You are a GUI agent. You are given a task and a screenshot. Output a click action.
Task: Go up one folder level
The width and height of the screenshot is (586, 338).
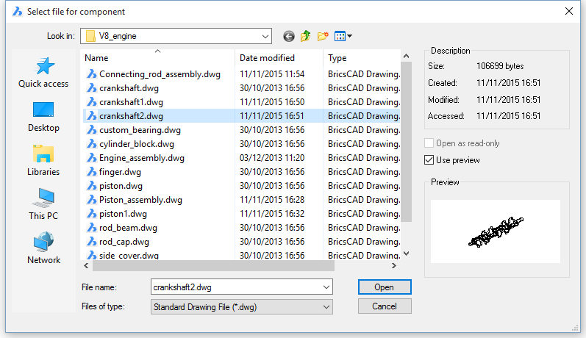click(306, 36)
